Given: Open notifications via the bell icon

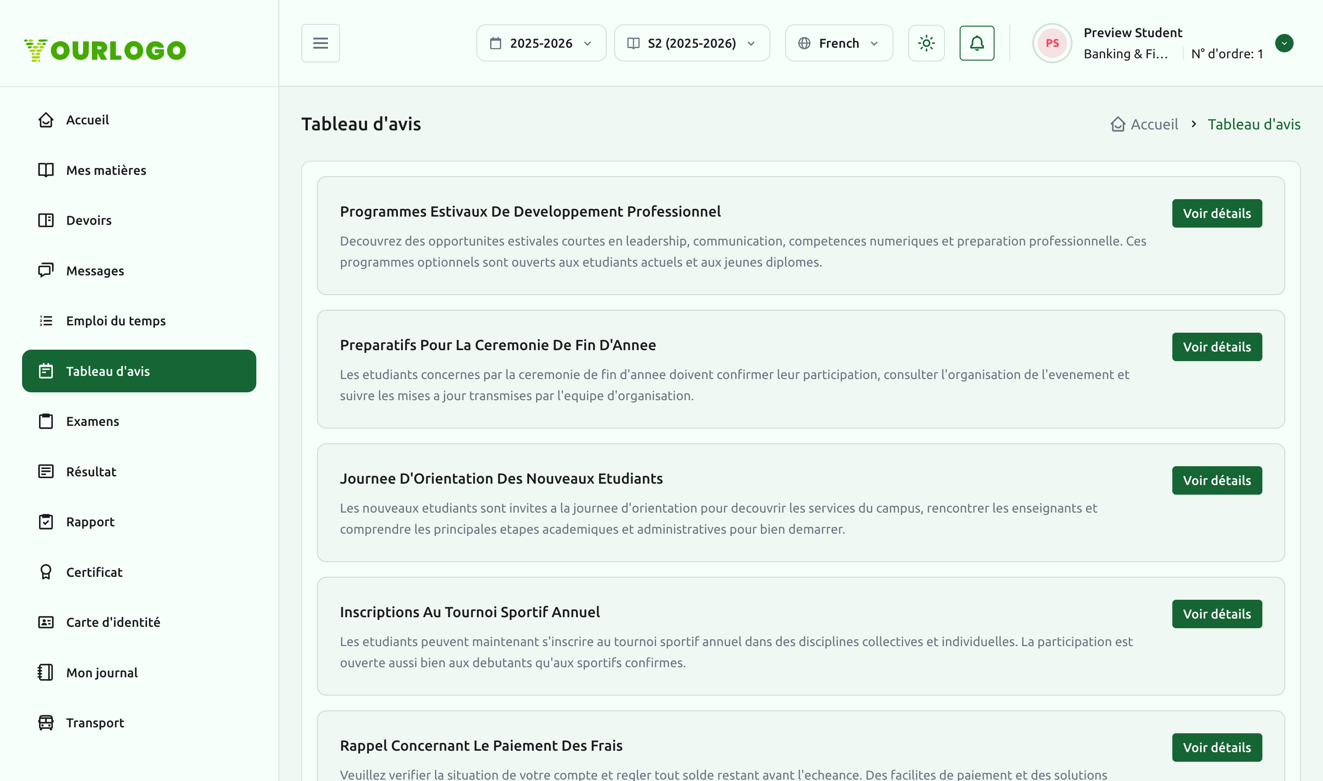Looking at the screenshot, I should pos(977,43).
